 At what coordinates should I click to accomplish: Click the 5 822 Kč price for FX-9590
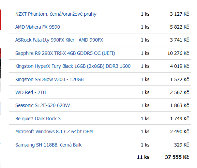(179, 27)
